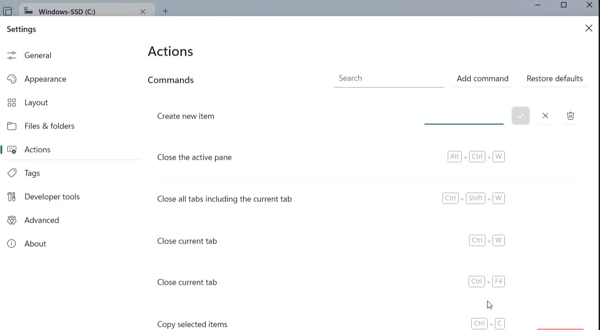Click the Files & folders icon
Viewport: 600px width, 330px height.
point(12,126)
